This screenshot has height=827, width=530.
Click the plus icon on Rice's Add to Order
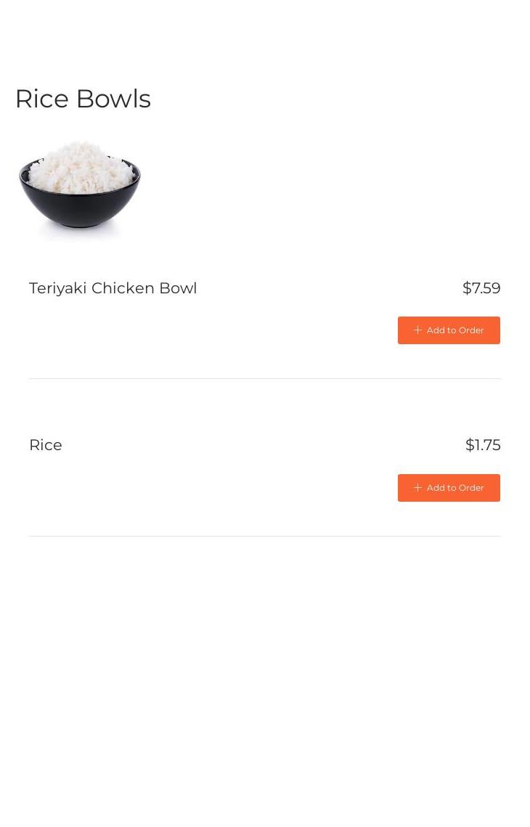[417, 488]
